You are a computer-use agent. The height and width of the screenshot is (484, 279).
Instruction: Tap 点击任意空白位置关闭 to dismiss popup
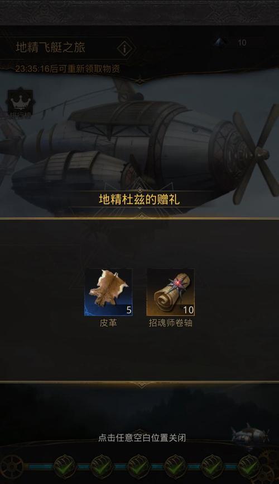[142, 438]
